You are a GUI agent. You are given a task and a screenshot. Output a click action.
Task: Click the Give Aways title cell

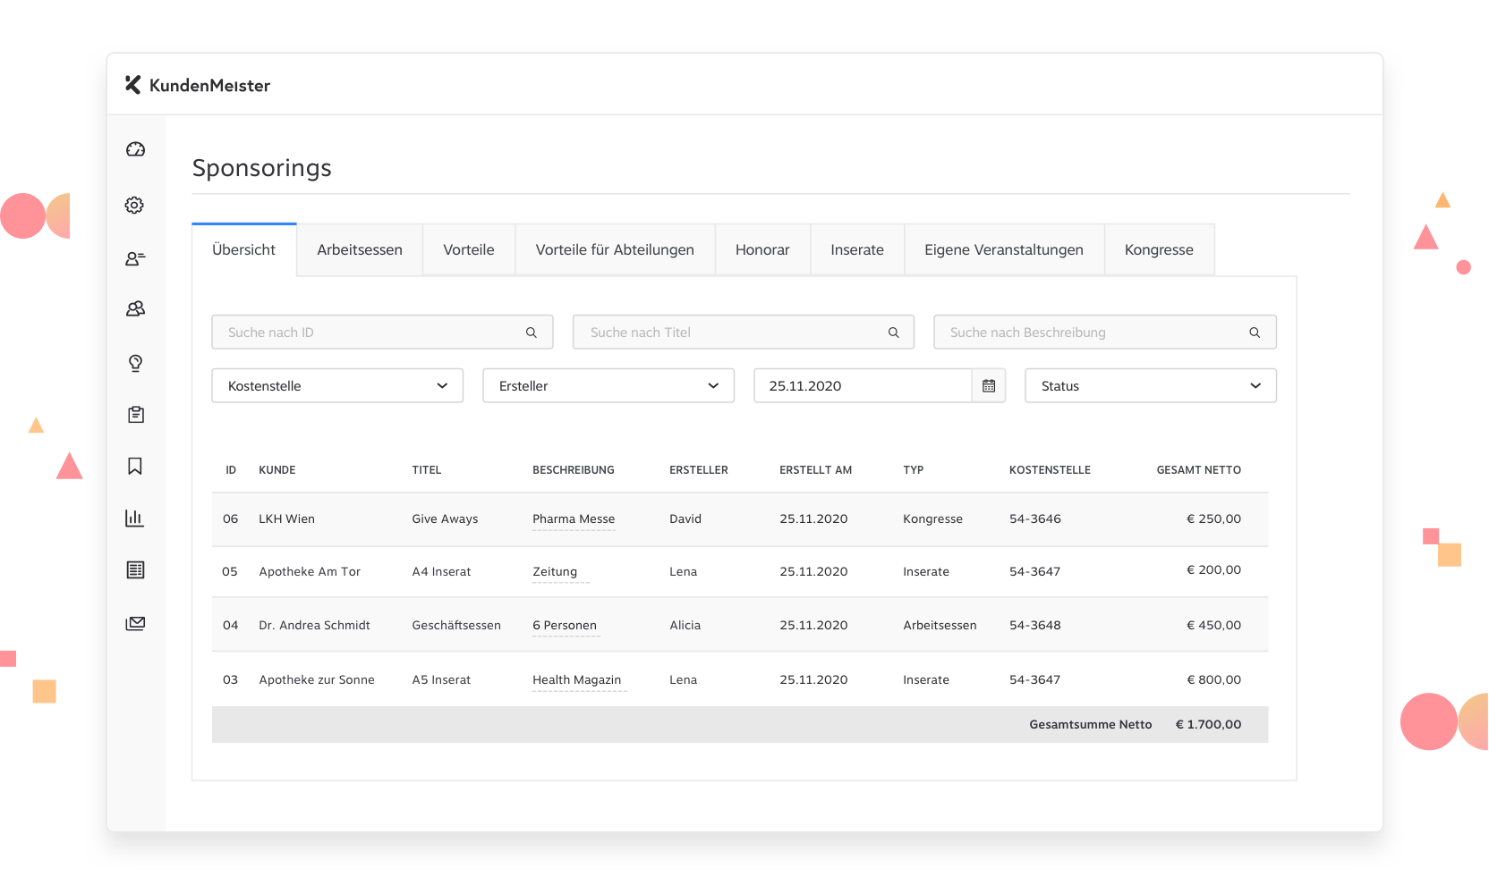445,519
